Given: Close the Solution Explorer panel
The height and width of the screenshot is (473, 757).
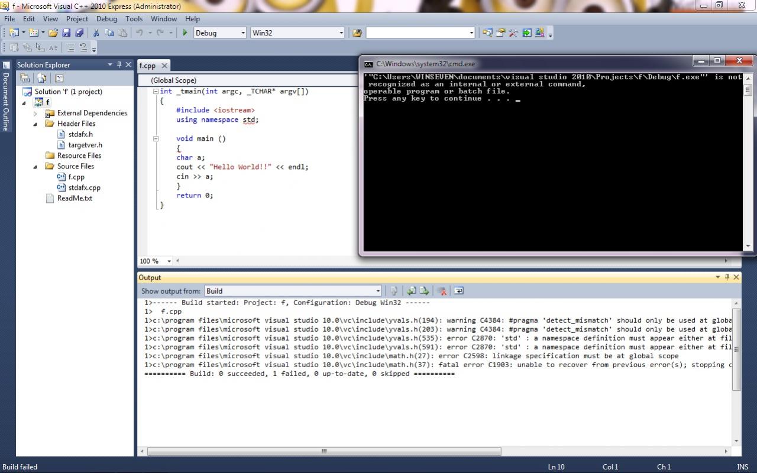Looking at the screenshot, I should [x=128, y=64].
